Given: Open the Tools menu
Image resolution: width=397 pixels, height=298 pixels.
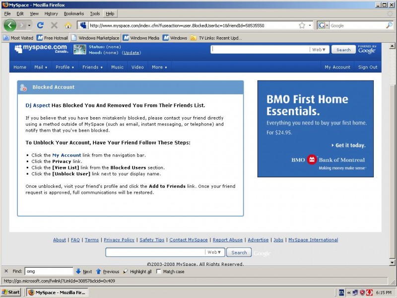Looking at the screenshot, I should (95, 14).
